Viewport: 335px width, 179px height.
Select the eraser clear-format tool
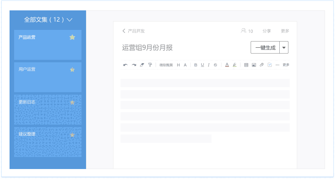(142, 65)
